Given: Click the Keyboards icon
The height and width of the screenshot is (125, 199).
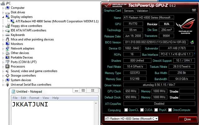Looking at the screenshot, I should (x=7, y=35).
